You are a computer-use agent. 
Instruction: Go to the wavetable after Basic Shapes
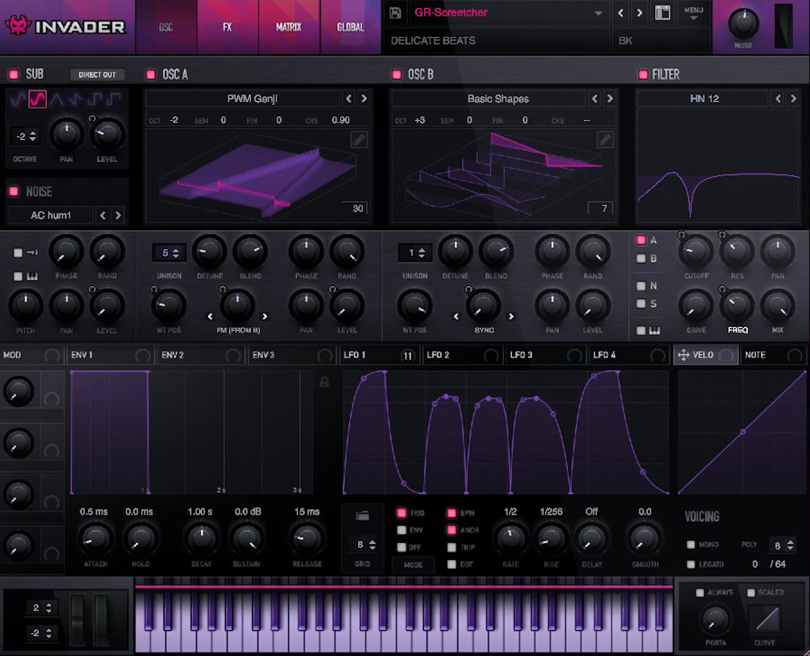[610, 99]
